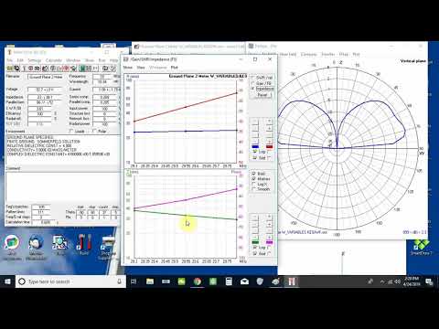The width and height of the screenshot is (439, 329).
Task: Toggle Grid checkbox under the blue swatch
Action: (255, 157)
